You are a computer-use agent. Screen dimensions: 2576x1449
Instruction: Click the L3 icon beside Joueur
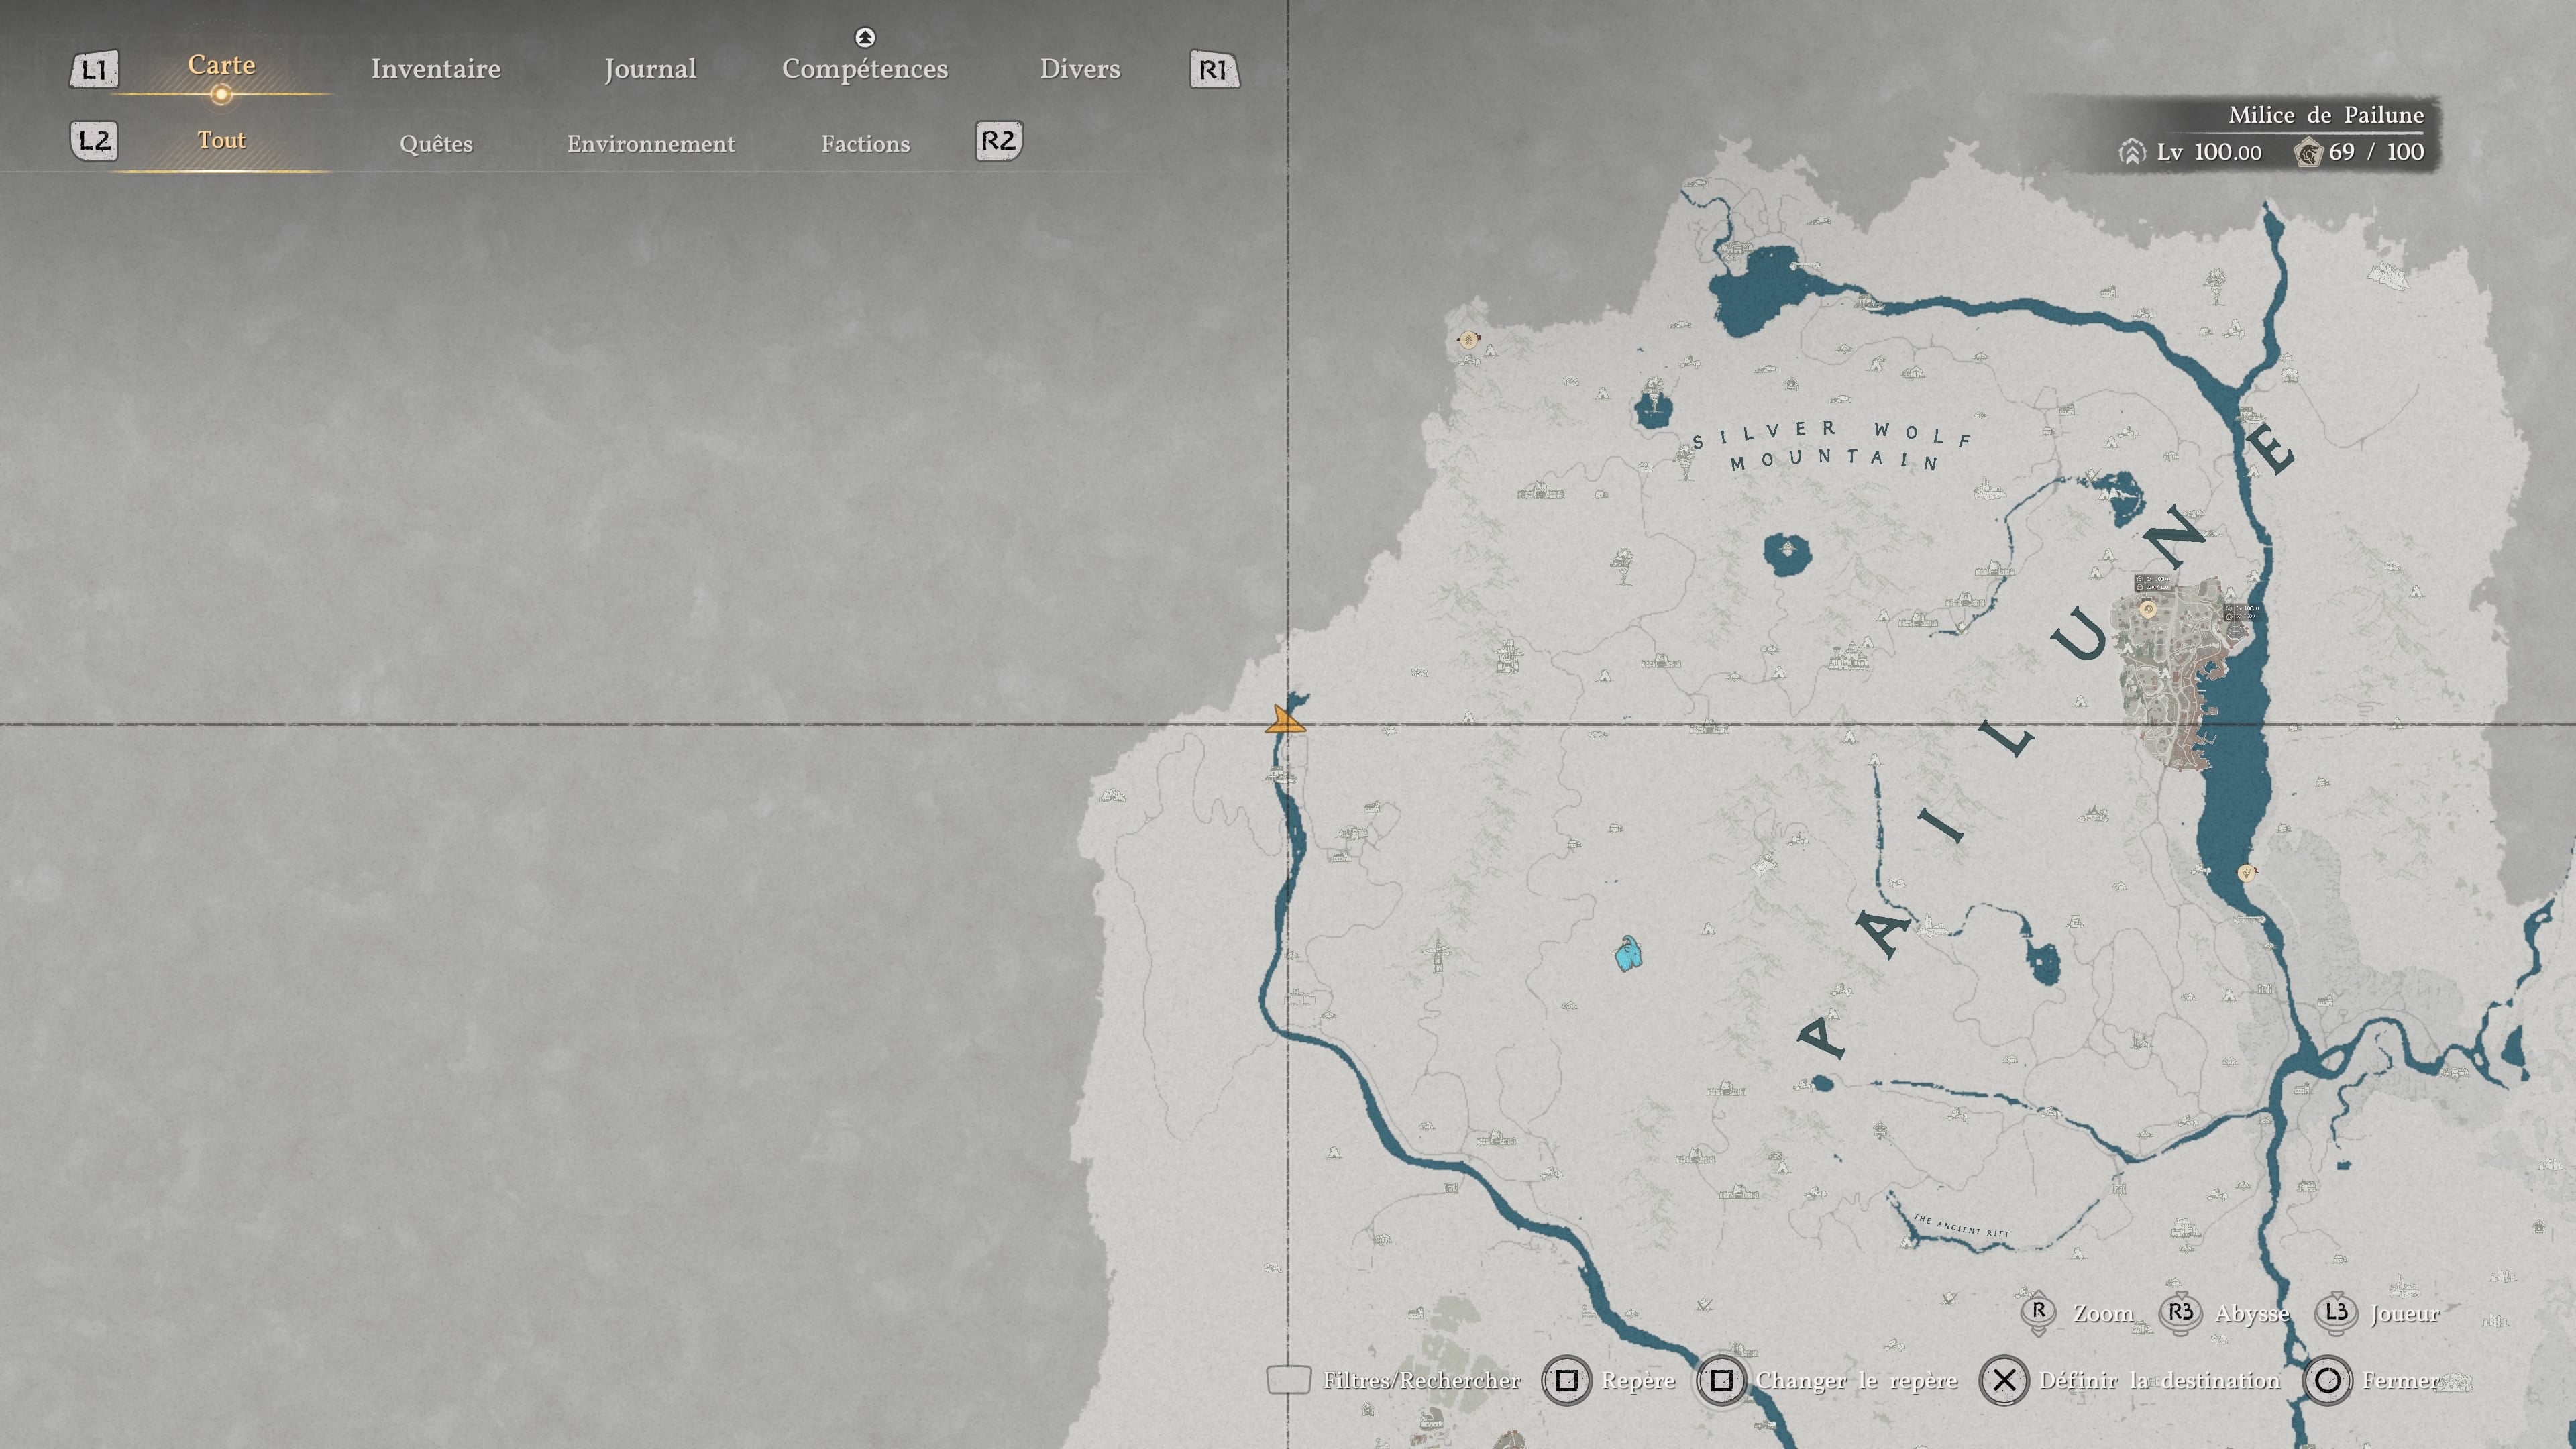coord(2336,1313)
